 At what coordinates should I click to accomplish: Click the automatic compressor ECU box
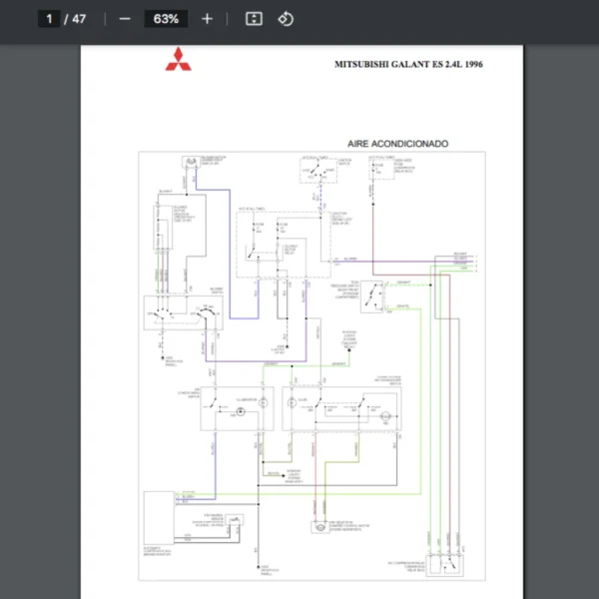159,517
